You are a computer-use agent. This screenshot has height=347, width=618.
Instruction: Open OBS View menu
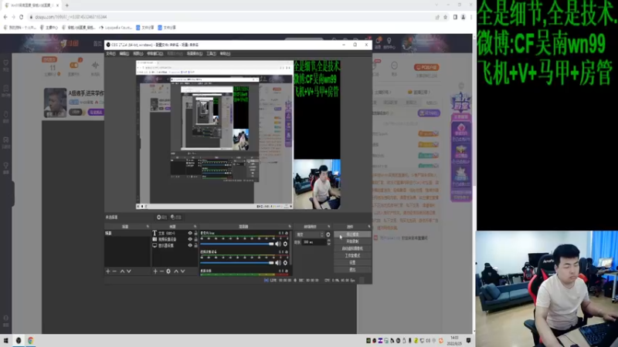pyautogui.click(x=138, y=53)
